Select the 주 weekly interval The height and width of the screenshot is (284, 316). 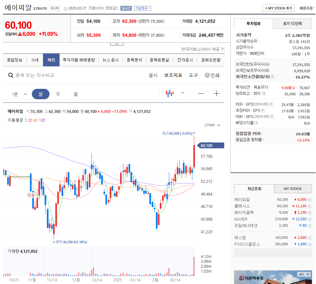pos(58,94)
